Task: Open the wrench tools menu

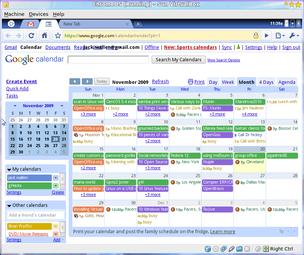Action: pyautogui.click(x=294, y=36)
